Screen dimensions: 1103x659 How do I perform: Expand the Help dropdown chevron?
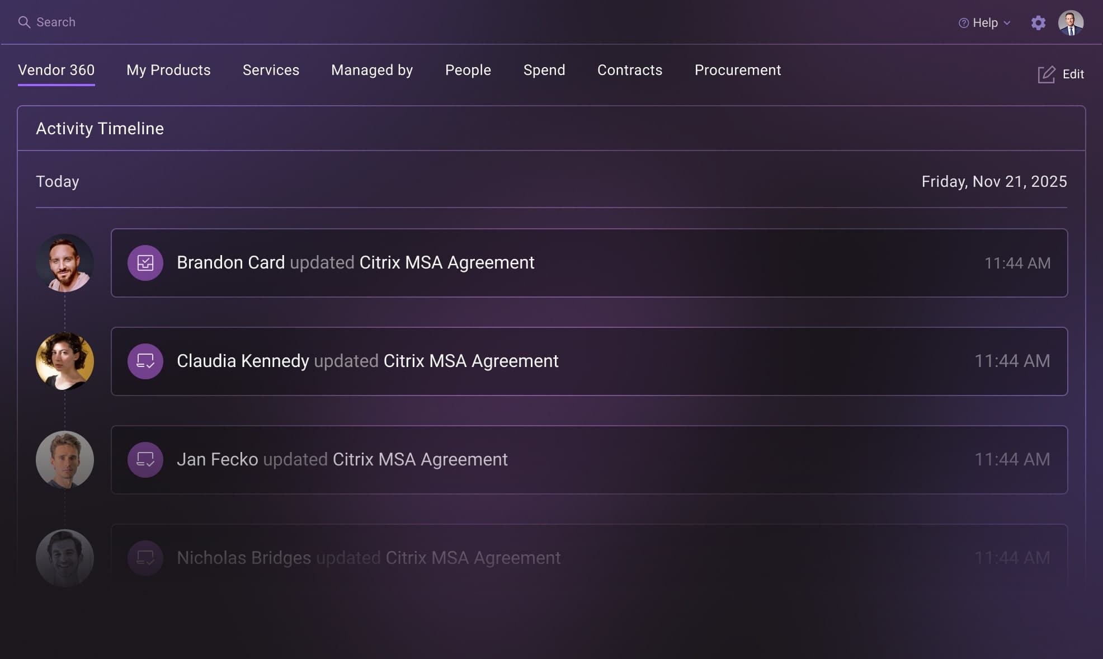pos(1007,23)
